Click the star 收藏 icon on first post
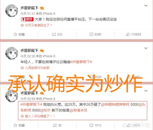The width and height of the screenshot is (153, 130). point(15,34)
